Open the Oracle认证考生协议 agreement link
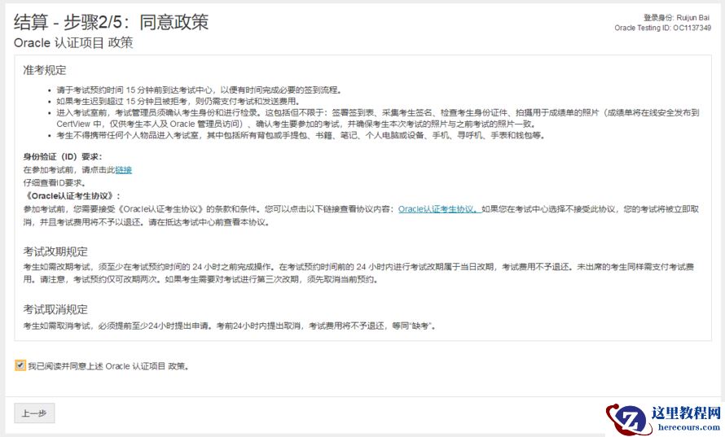This screenshot has width=725, height=437. (x=439, y=209)
